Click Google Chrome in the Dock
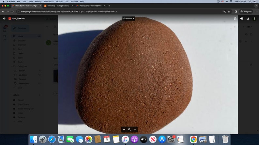 [193, 139]
